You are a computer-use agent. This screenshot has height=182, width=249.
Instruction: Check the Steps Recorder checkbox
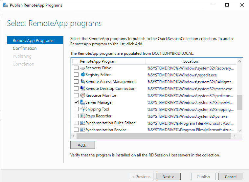pos(76,116)
